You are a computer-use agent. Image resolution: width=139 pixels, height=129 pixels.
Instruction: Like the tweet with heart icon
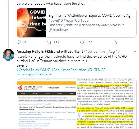(x=82, y=42)
